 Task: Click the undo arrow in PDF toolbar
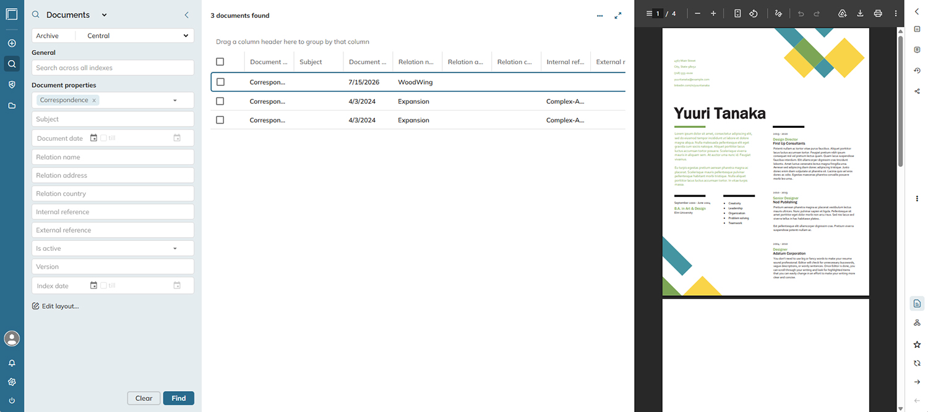point(801,14)
